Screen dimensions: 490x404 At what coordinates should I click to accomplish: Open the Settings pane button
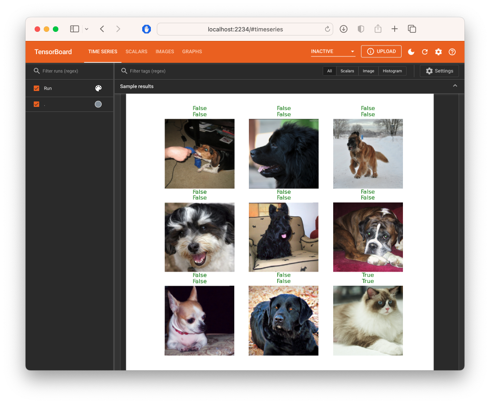(x=439, y=71)
